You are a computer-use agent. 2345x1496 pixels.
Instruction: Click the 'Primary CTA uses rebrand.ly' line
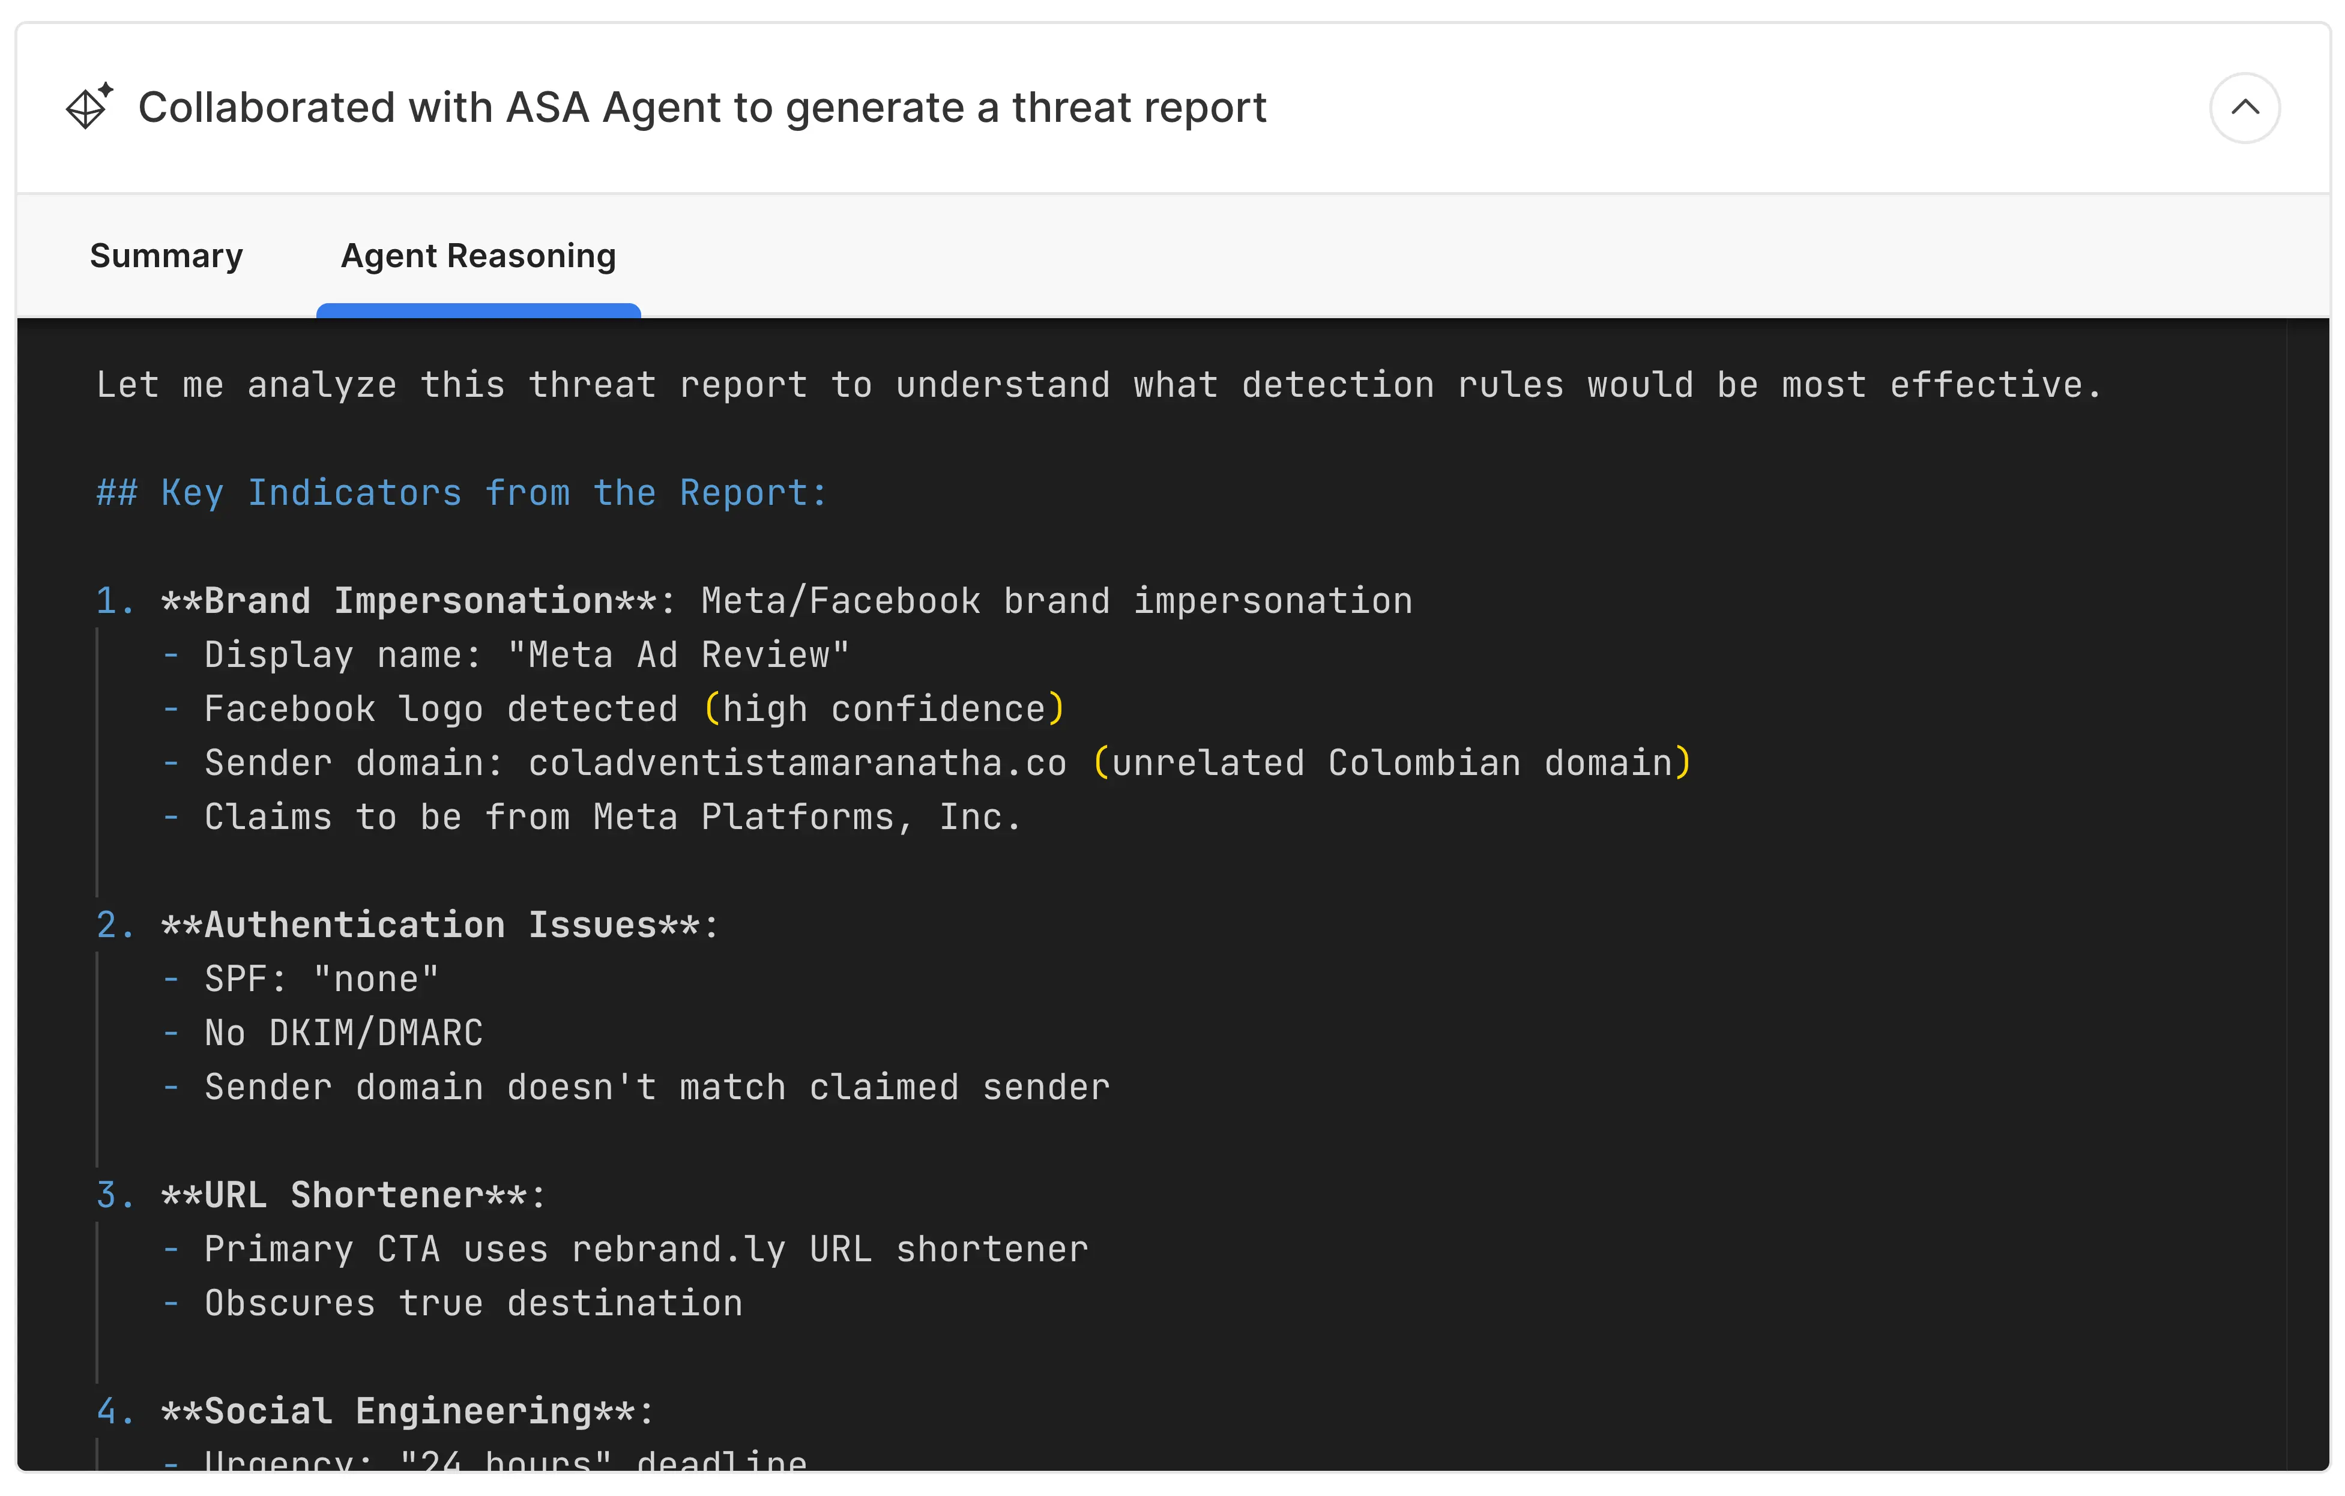point(645,1250)
